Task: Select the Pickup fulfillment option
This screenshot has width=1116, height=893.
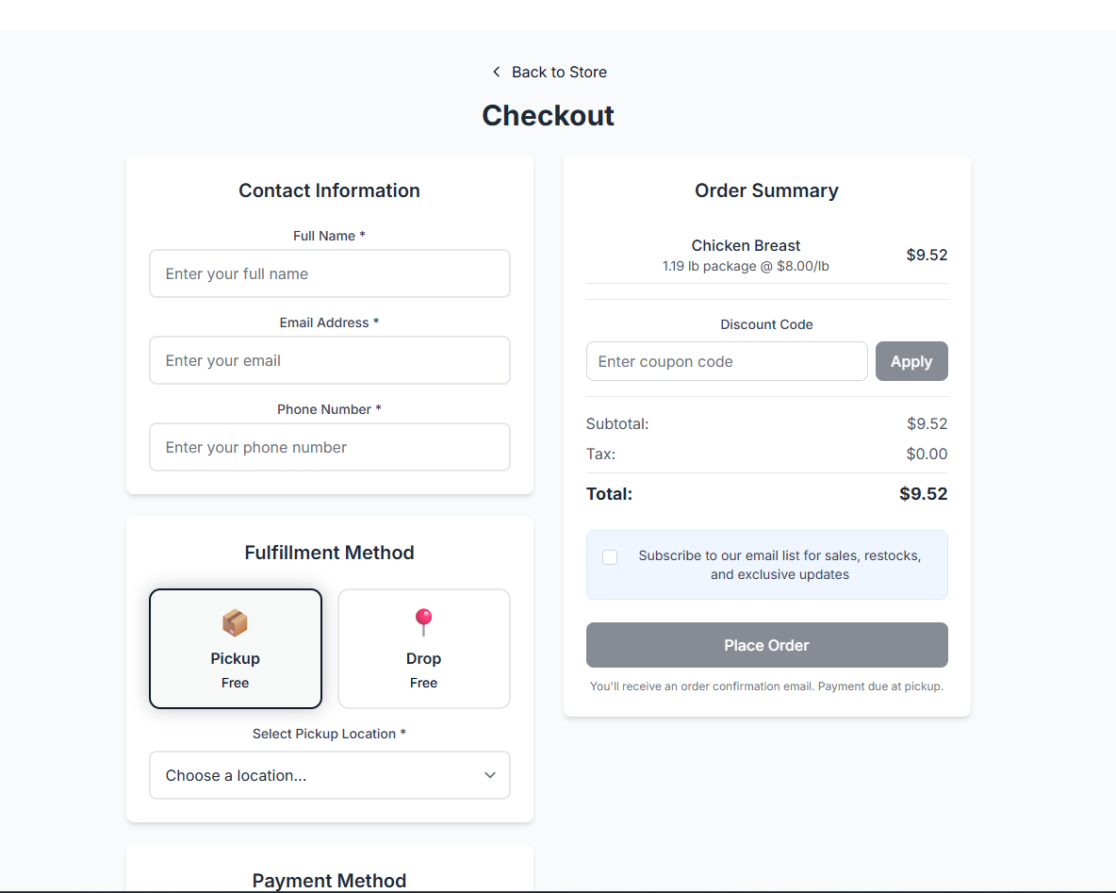Action: tap(235, 649)
